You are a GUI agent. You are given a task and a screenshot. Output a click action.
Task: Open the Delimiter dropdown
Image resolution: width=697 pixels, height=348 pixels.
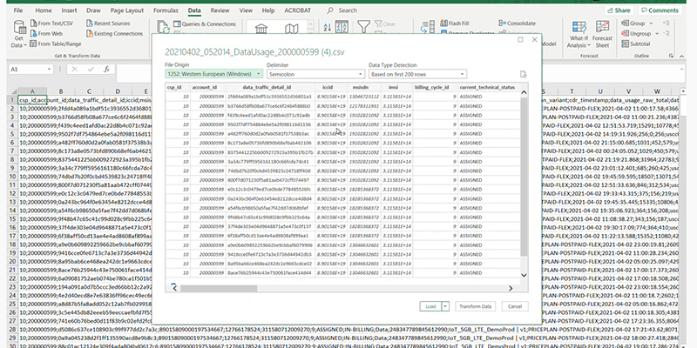(358, 75)
